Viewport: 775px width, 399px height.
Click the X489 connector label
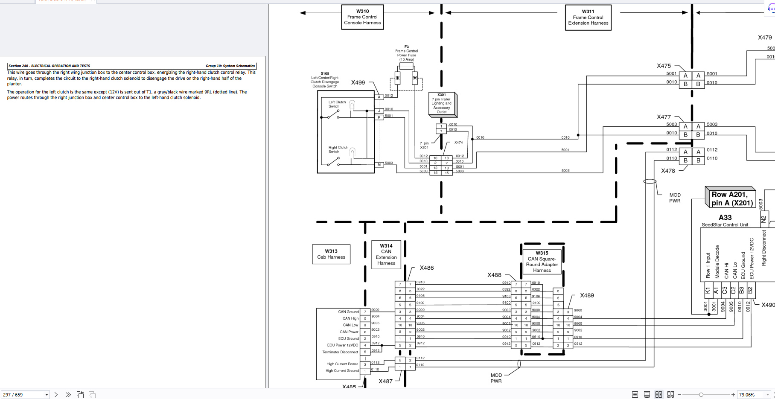[587, 295]
